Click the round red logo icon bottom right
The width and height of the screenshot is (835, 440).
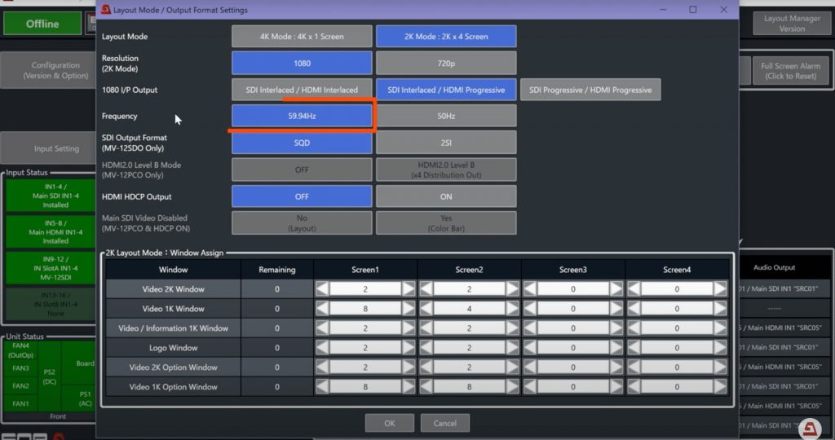(810, 429)
